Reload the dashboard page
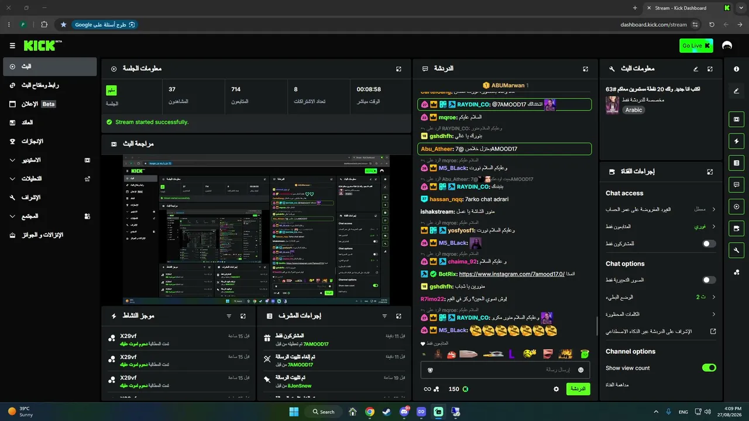749x421 pixels. coord(712,25)
